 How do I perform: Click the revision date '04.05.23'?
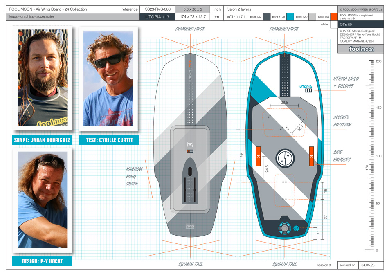[368, 265]
